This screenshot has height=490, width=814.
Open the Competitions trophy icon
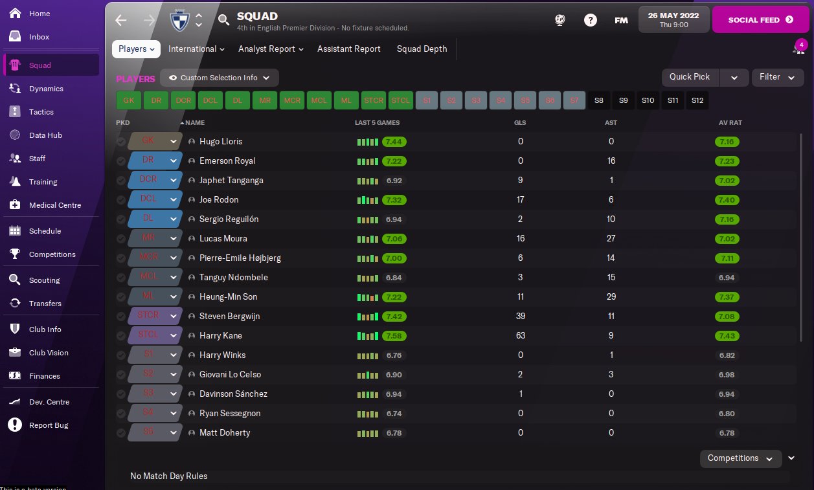pos(15,254)
